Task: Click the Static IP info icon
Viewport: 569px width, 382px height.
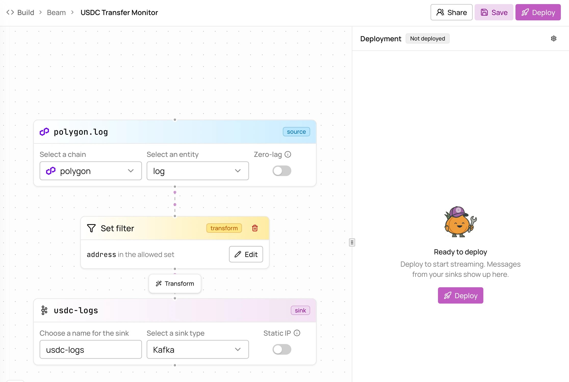Action: click(x=297, y=333)
